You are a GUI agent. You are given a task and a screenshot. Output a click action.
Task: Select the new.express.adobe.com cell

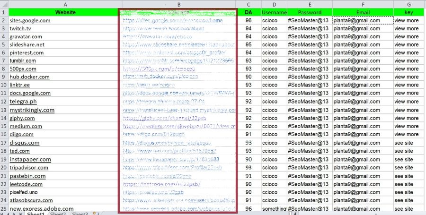(x=65, y=208)
